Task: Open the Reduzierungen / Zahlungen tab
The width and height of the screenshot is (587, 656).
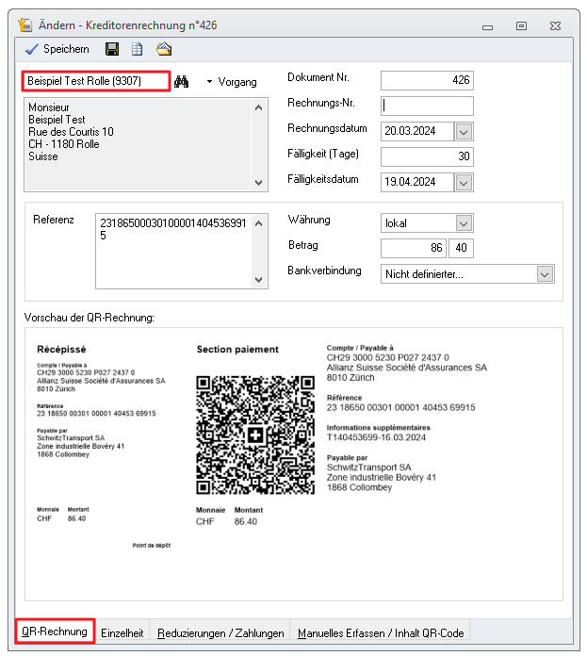Action: coord(220,633)
